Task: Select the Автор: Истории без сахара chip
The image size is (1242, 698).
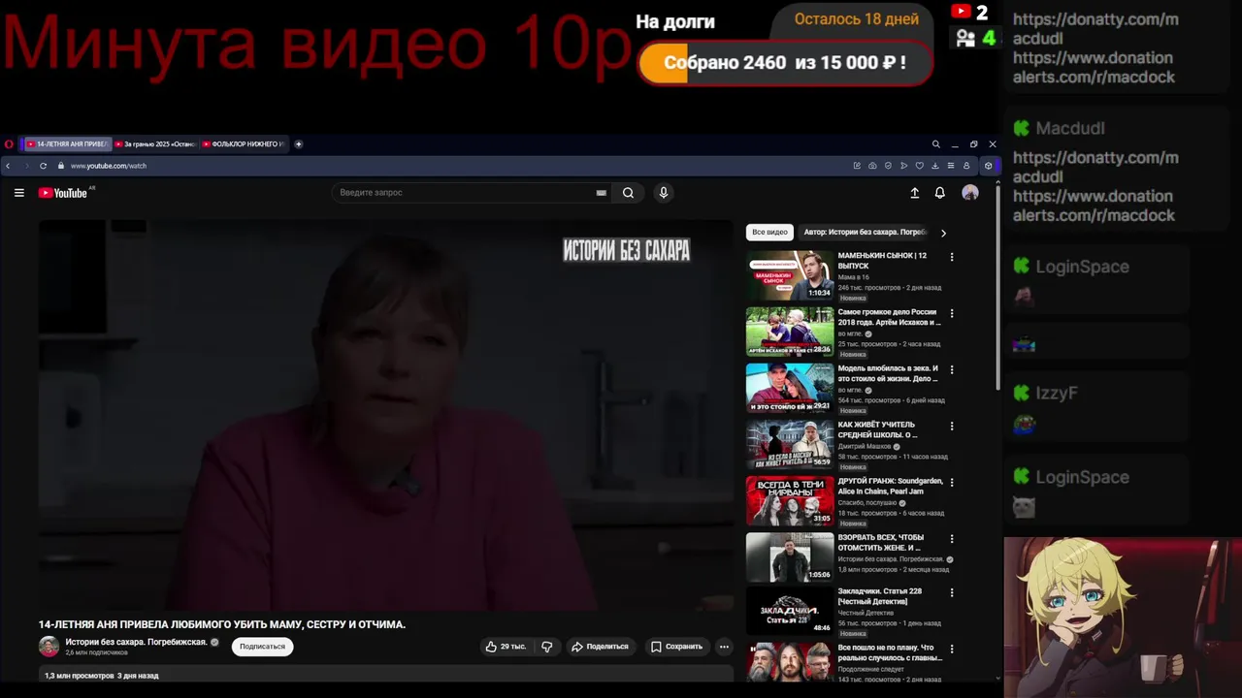Action: 866,233
